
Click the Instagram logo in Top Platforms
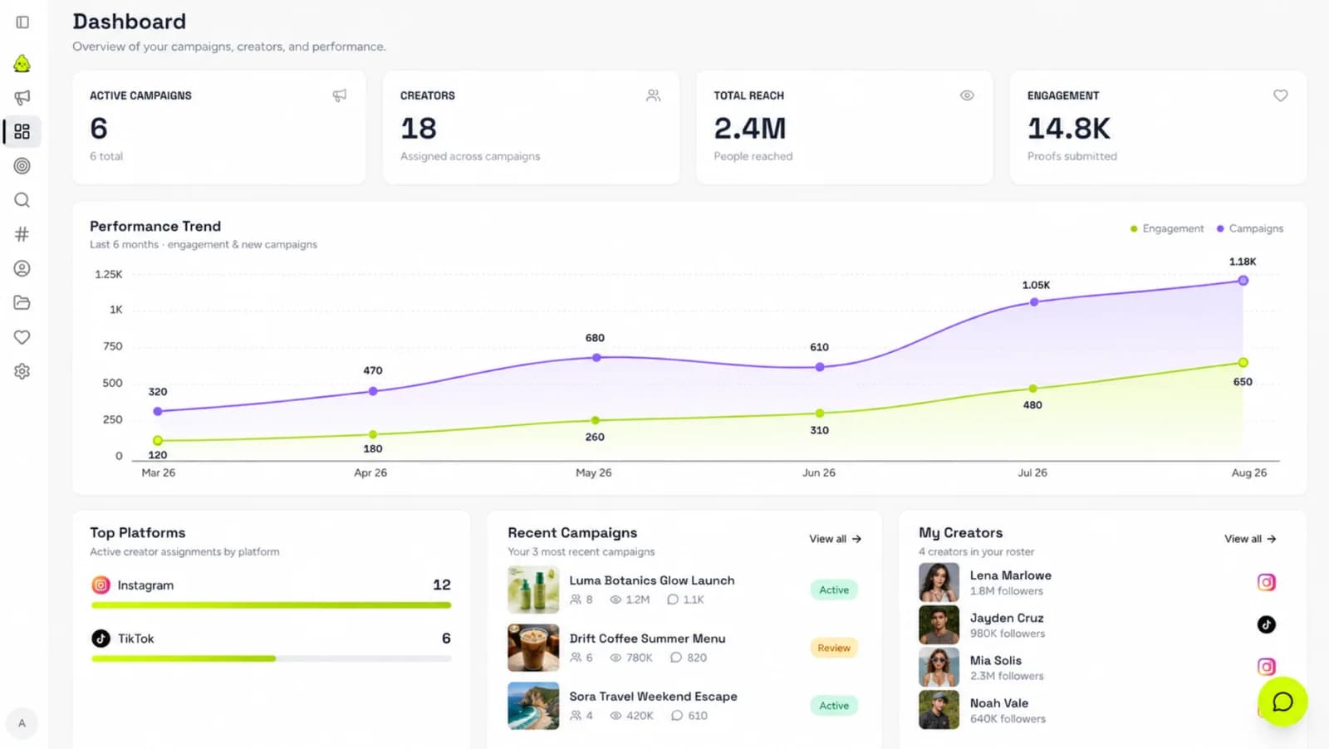point(101,585)
